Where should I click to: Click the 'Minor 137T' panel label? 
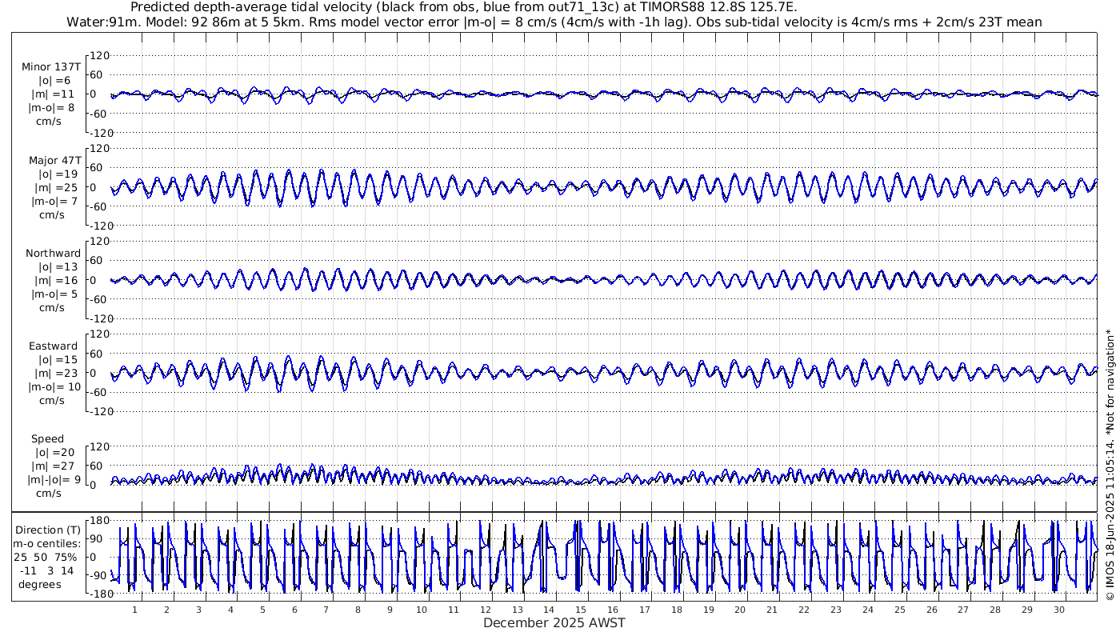(51, 67)
